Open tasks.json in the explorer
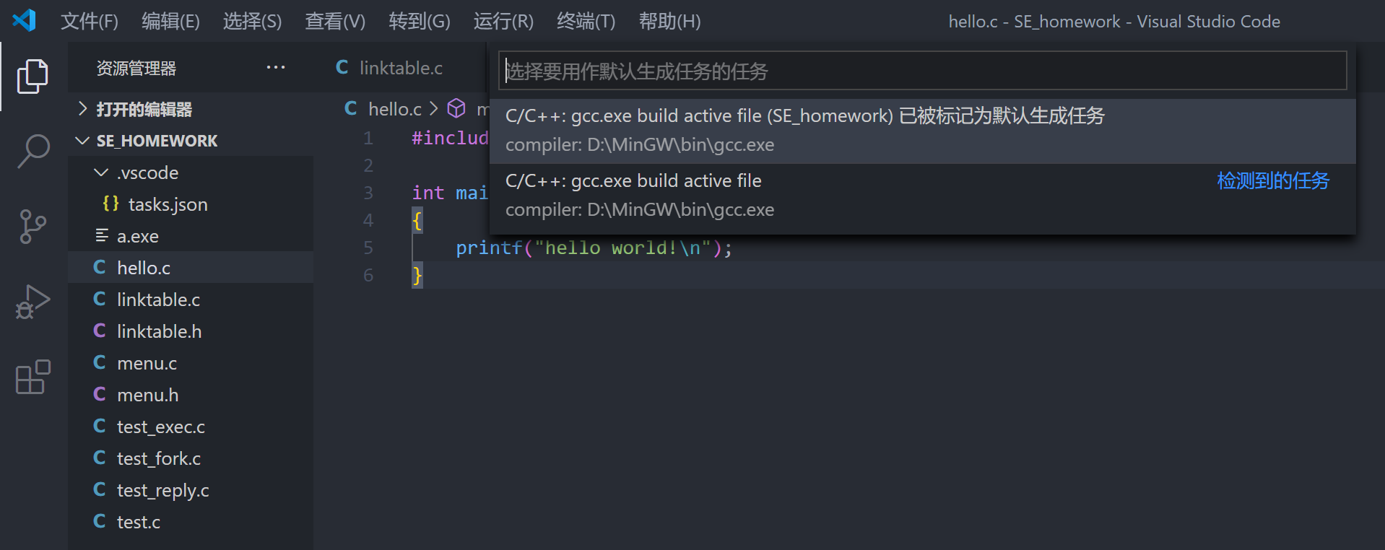1385x550 pixels. coord(168,204)
